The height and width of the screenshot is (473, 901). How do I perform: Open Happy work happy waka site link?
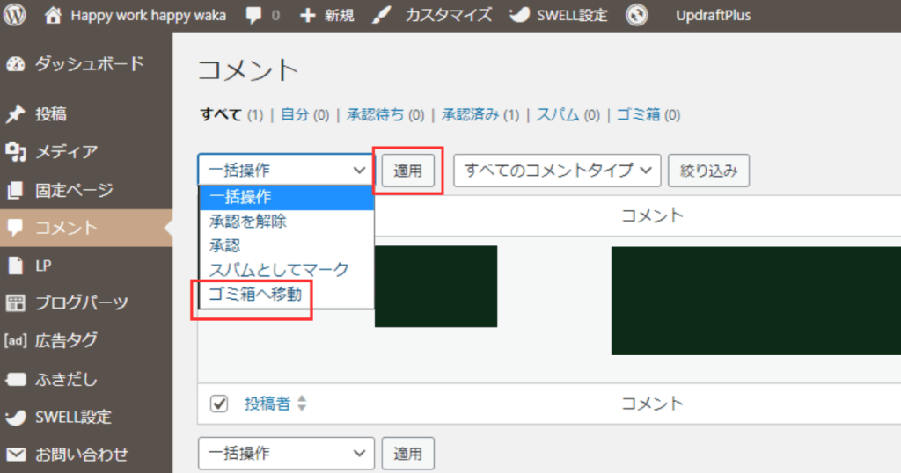pyautogui.click(x=148, y=16)
